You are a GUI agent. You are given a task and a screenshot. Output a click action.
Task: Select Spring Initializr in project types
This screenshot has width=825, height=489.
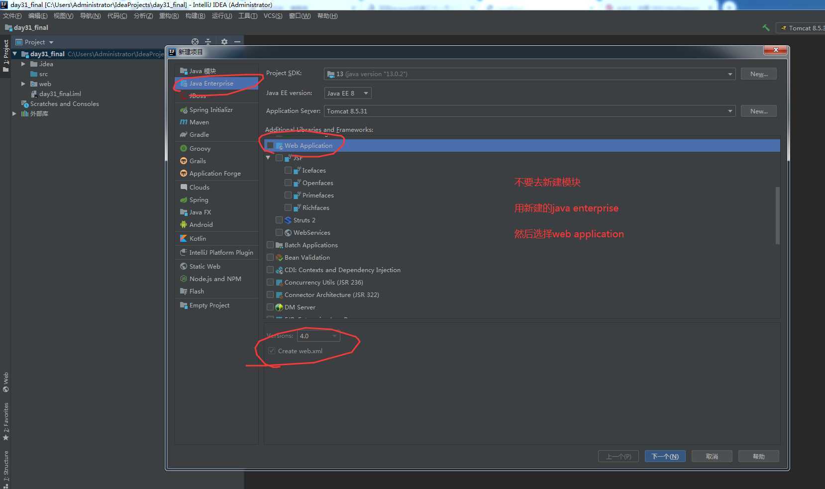pos(211,109)
